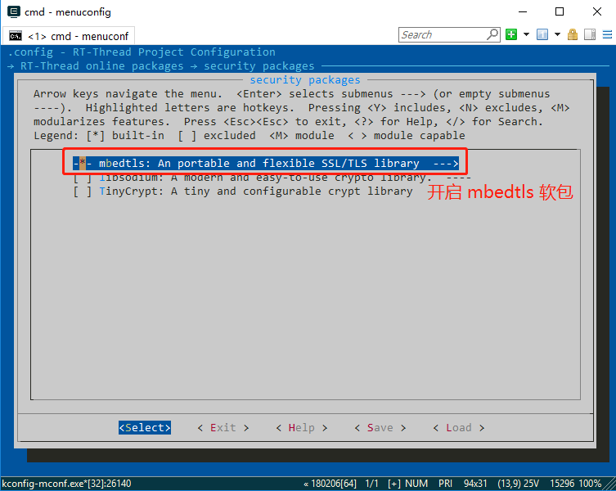Click the ConEmu application icon in the title bar
This screenshot has width=616, height=491.
tap(14, 11)
